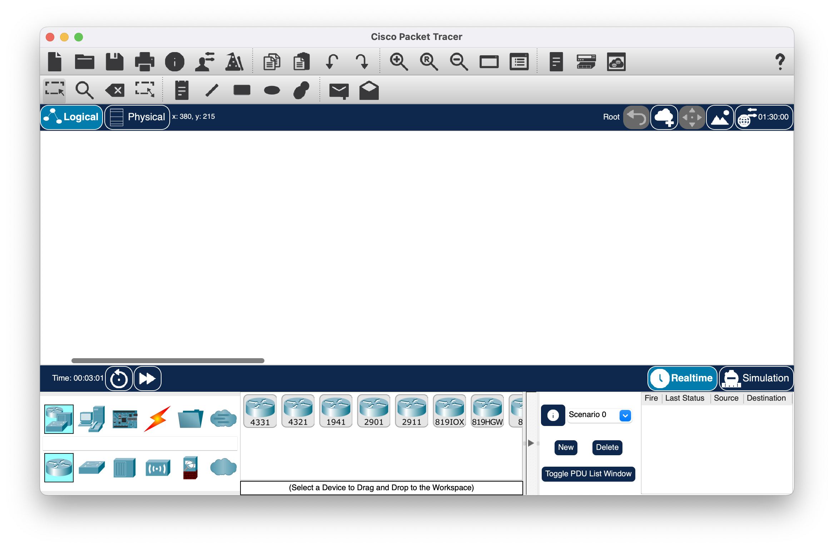Open the User Profile icon
834x548 pixels.
click(x=205, y=62)
